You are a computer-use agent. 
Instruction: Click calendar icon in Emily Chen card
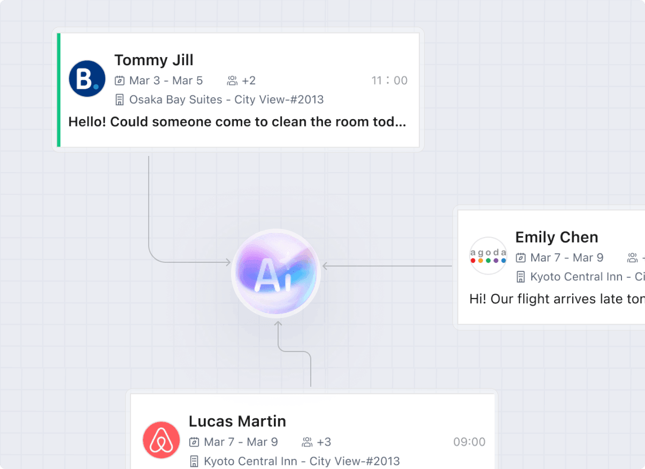521,258
